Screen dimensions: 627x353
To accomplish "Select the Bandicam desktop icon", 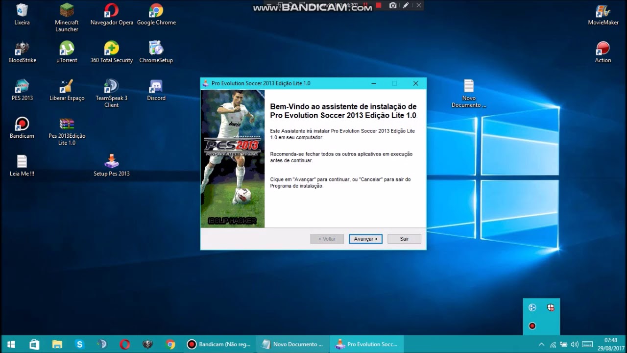I will point(22,127).
